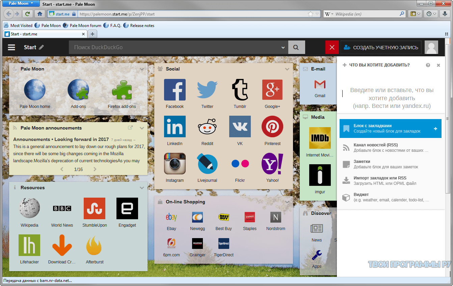Select the Start - start.me tab
This screenshot has height=286, width=453.
coord(45,34)
